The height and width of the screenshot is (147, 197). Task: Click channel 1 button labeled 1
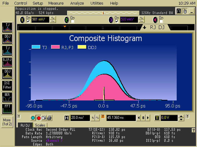[22, 20]
